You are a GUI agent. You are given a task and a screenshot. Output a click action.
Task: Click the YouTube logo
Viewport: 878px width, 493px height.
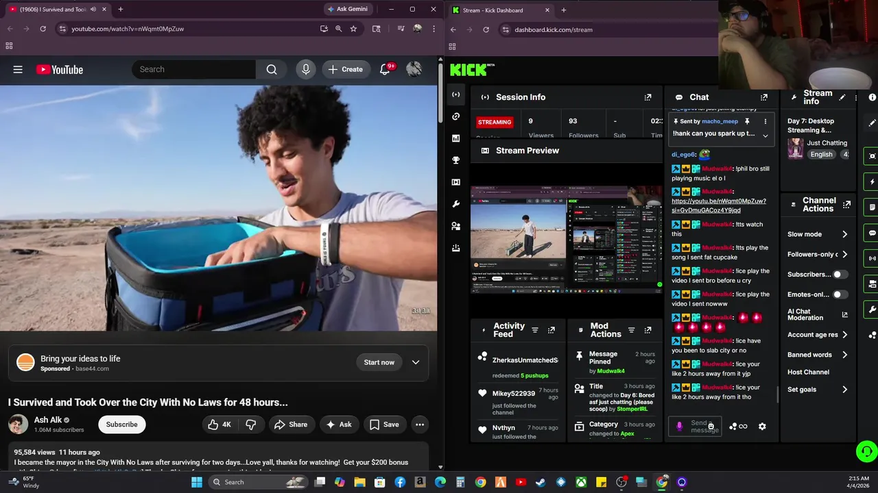point(60,69)
